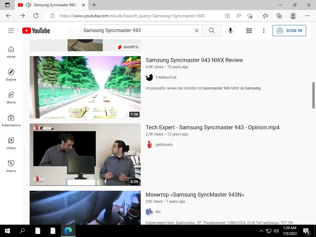Open the Favorites list
Viewport: 316px width, 237px height.
coord(265,16)
